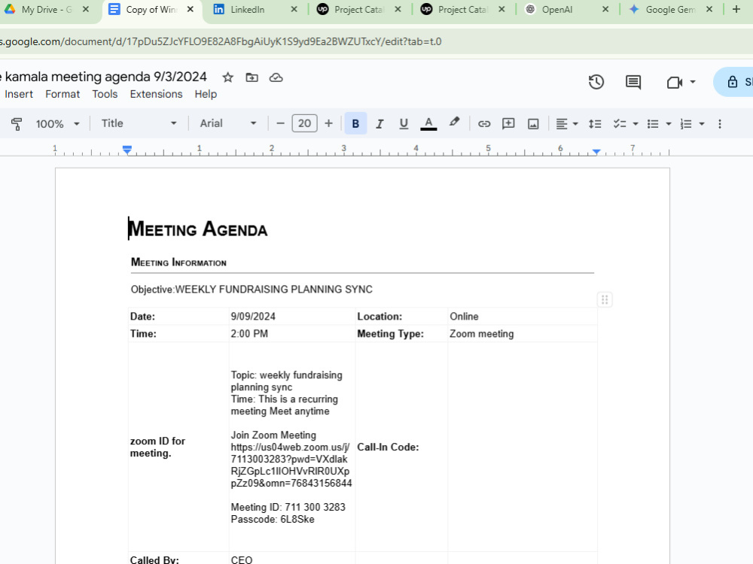
Task: Click the font size field showing 20
Action: pos(304,124)
